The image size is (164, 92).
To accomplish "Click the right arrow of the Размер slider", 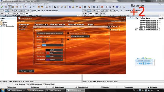I will coord(62,39).
